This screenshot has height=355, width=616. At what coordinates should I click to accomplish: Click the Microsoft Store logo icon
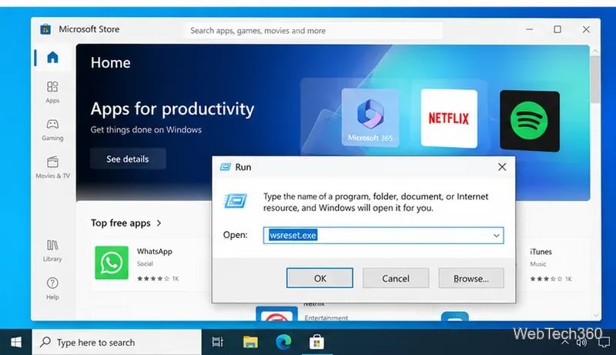pos(45,29)
